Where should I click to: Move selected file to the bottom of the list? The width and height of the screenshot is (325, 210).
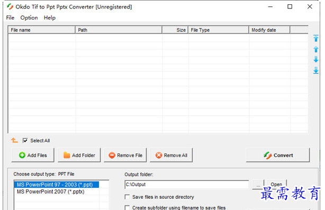pos(315,70)
